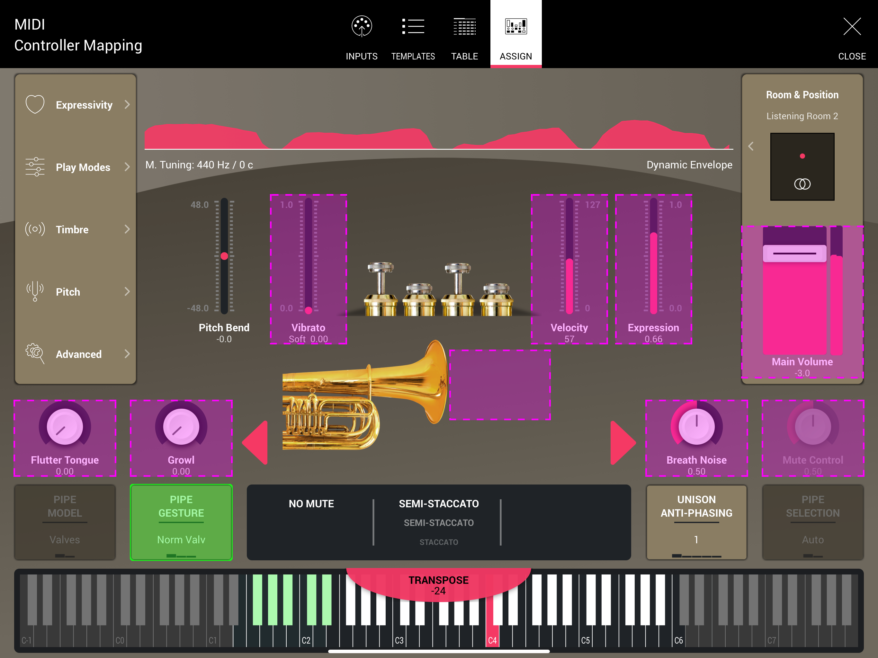Expand the Play Modes section chevron
The height and width of the screenshot is (658, 878).
click(x=127, y=167)
